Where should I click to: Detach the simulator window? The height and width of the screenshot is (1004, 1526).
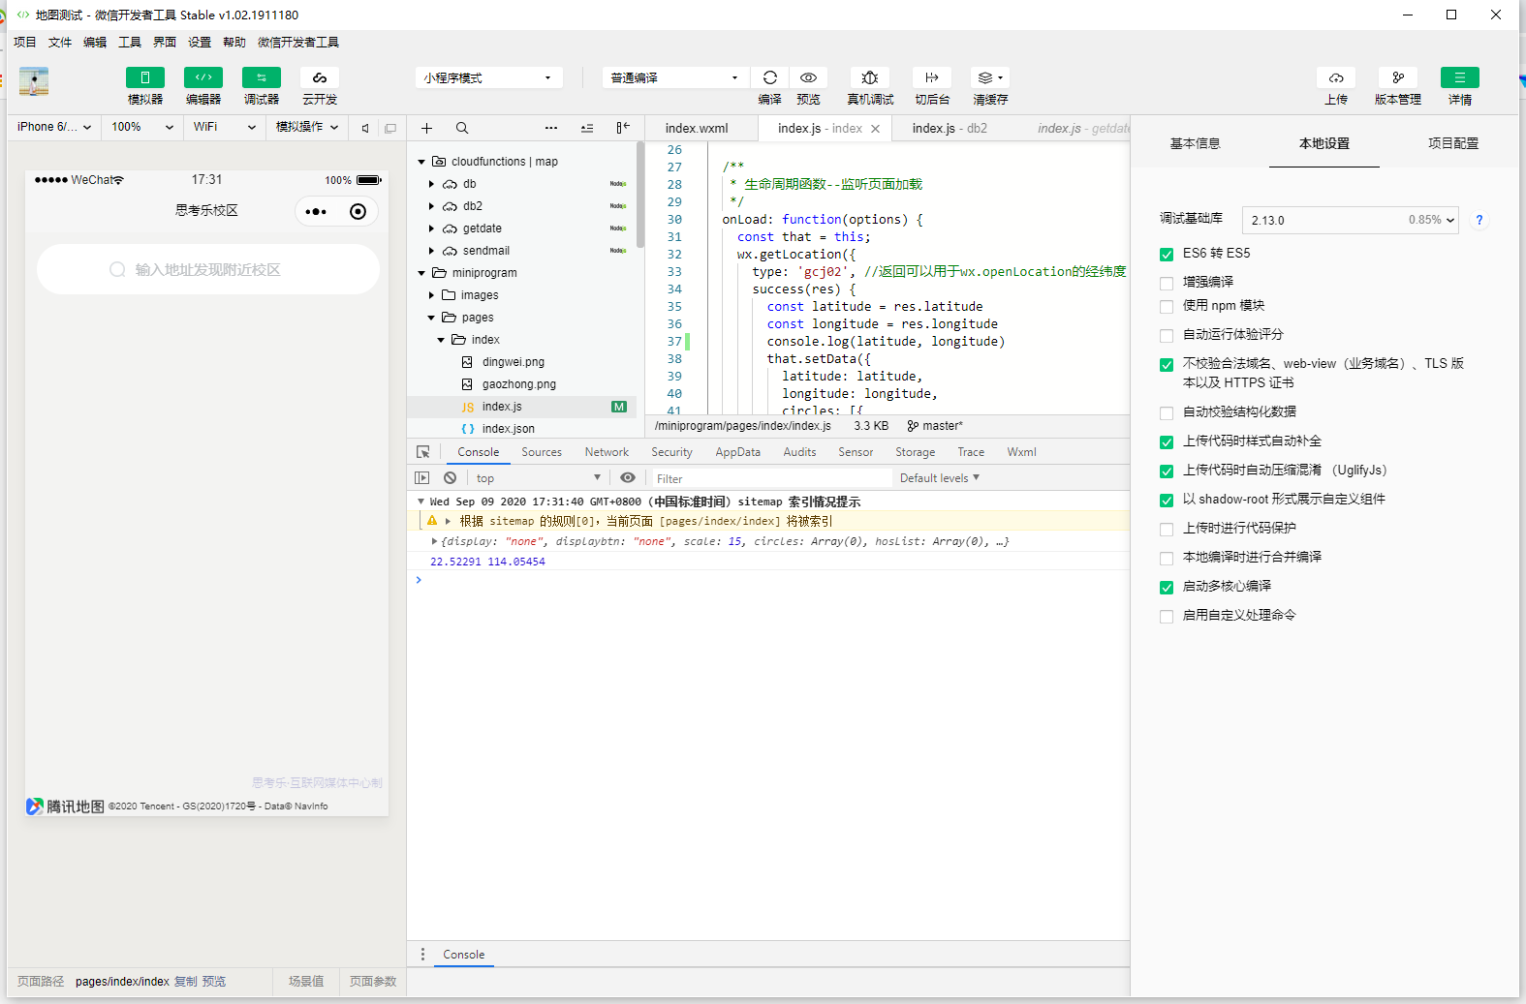pyautogui.click(x=390, y=128)
